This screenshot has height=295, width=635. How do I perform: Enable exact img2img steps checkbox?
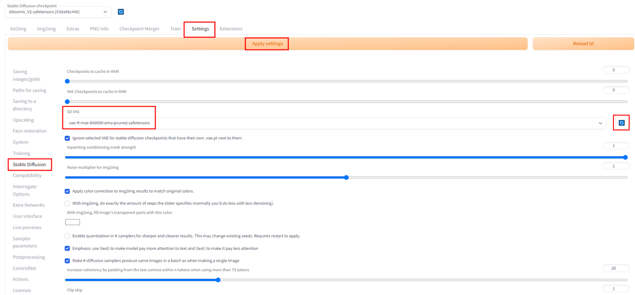point(67,203)
